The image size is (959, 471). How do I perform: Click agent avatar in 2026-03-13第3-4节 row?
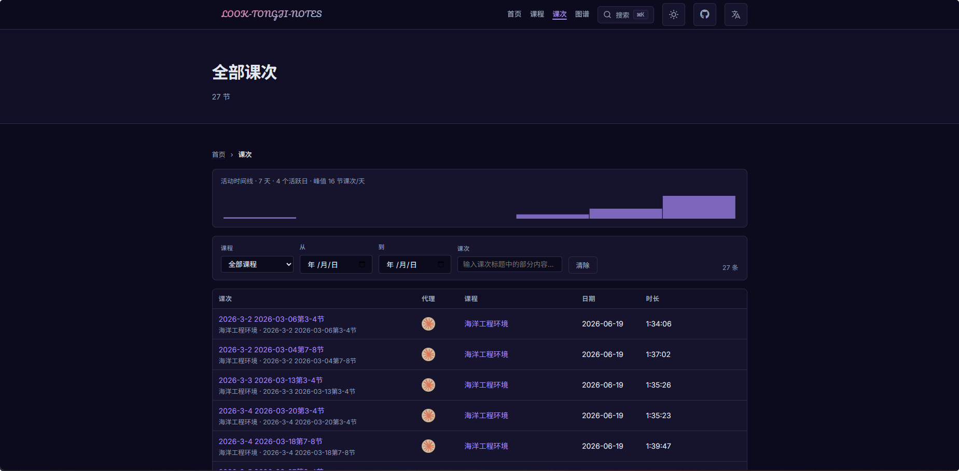(x=428, y=385)
